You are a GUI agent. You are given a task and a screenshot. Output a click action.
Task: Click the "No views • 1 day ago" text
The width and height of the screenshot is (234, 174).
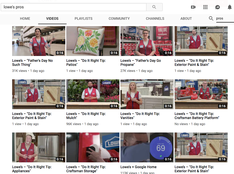click(x=190, y=124)
